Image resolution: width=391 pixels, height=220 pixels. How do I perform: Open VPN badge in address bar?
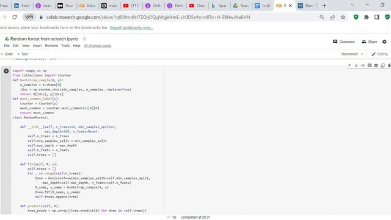[29, 17]
